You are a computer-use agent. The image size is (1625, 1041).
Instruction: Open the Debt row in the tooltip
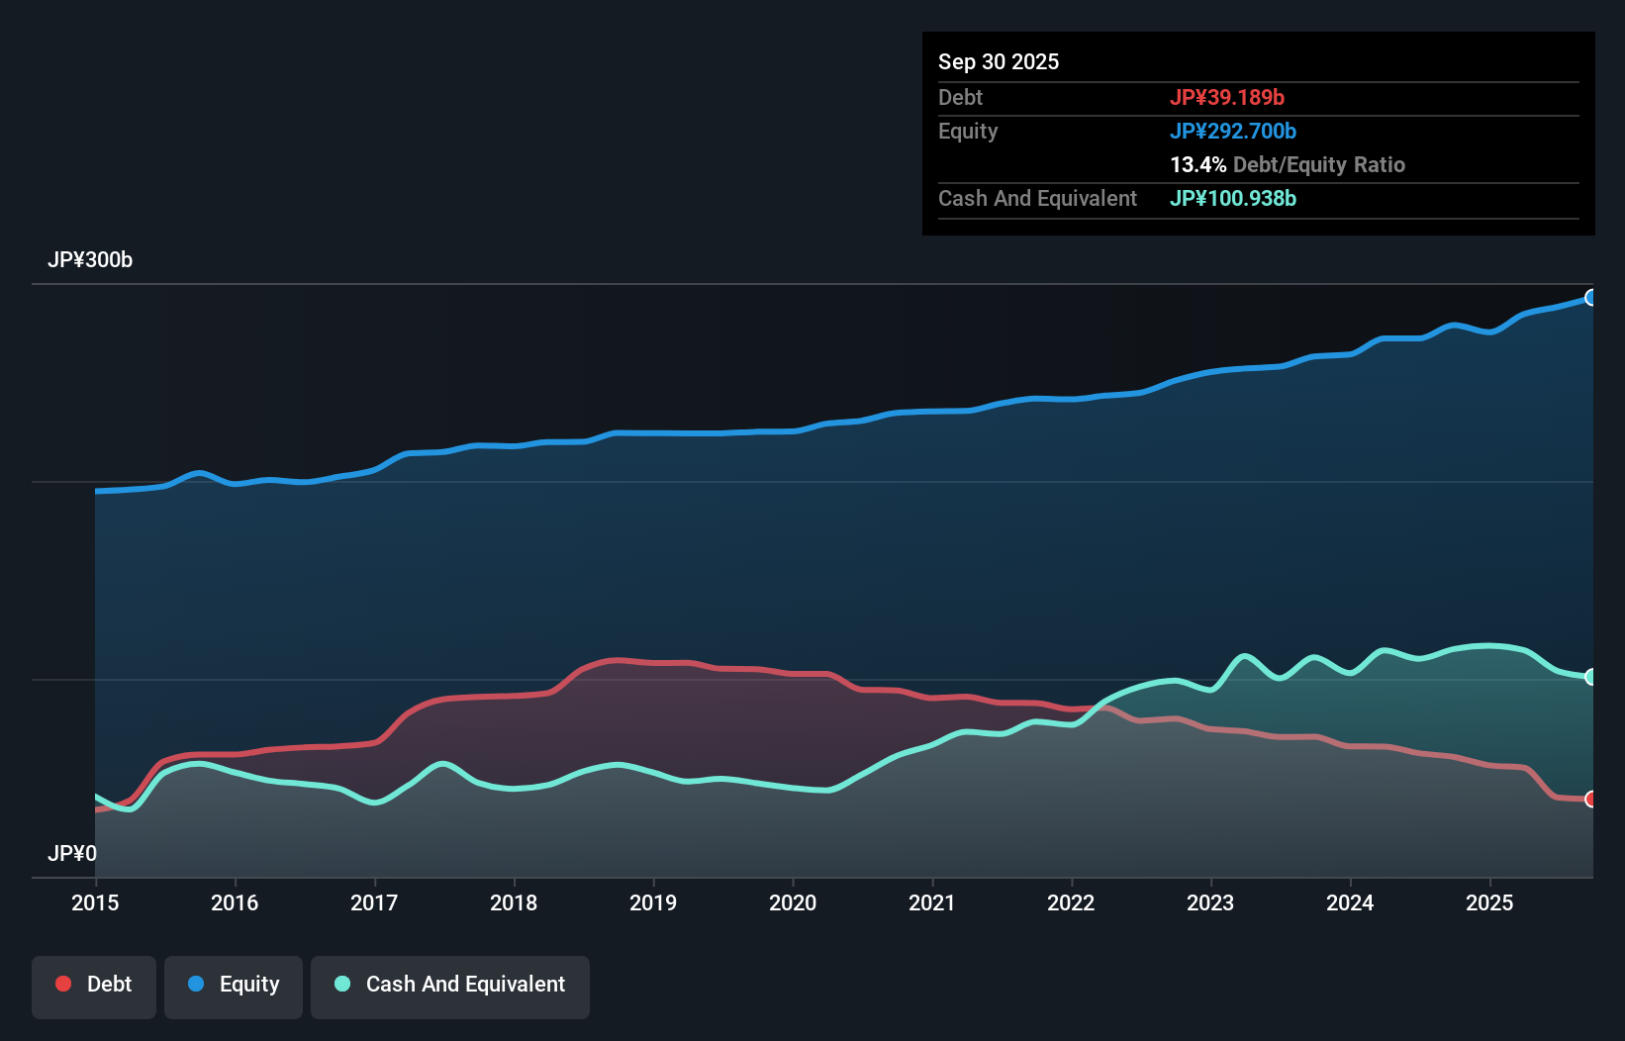coord(960,97)
